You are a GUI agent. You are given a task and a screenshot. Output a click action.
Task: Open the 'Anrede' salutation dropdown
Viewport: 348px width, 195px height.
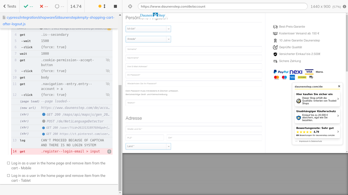[x=148, y=39]
